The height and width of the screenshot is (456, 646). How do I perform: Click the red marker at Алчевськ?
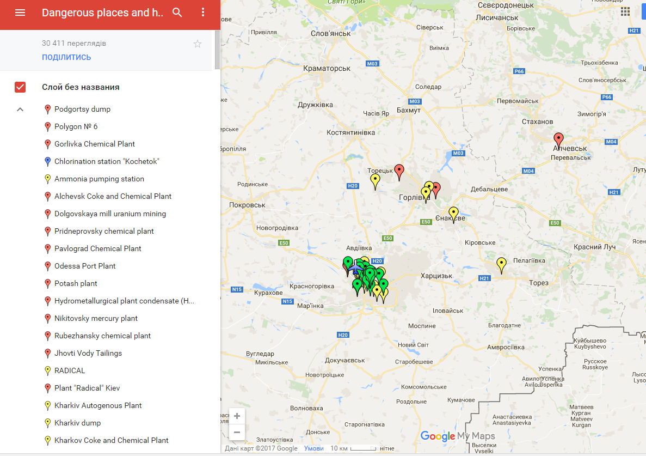point(558,140)
